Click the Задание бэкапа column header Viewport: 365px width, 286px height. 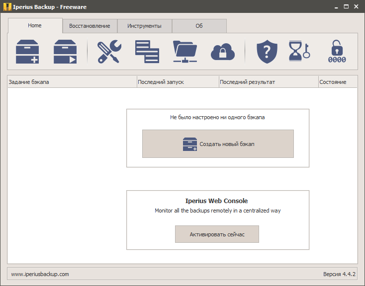tap(72, 82)
